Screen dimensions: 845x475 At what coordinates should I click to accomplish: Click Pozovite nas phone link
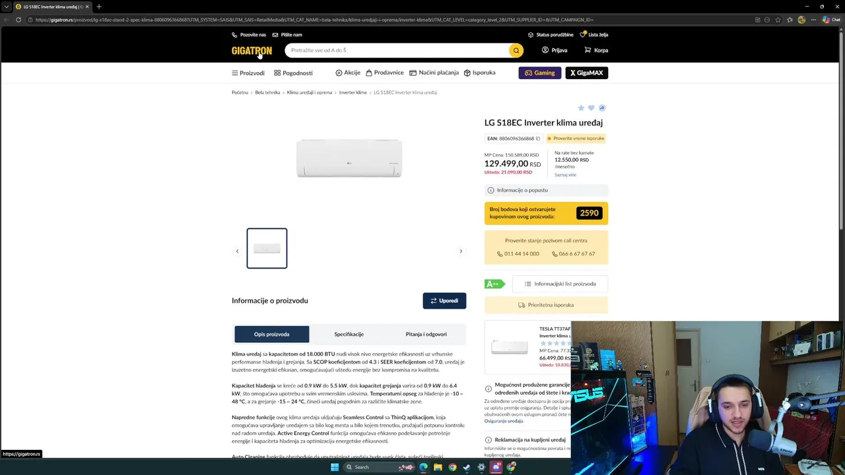point(249,34)
